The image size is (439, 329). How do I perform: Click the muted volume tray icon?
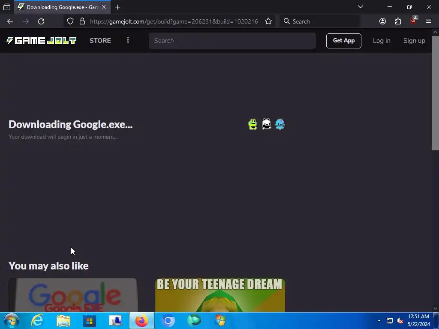click(x=400, y=320)
